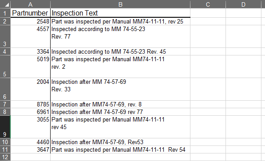The image size is (265, 161).
Task: Select column D header
Action: pyautogui.click(x=243, y=4)
